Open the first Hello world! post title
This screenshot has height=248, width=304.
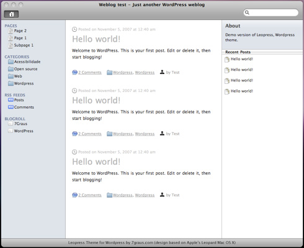click(96, 39)
